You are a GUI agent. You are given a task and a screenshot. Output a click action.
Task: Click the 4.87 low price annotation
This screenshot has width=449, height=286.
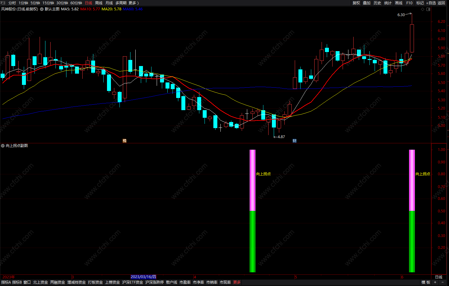tap(281, 137)
